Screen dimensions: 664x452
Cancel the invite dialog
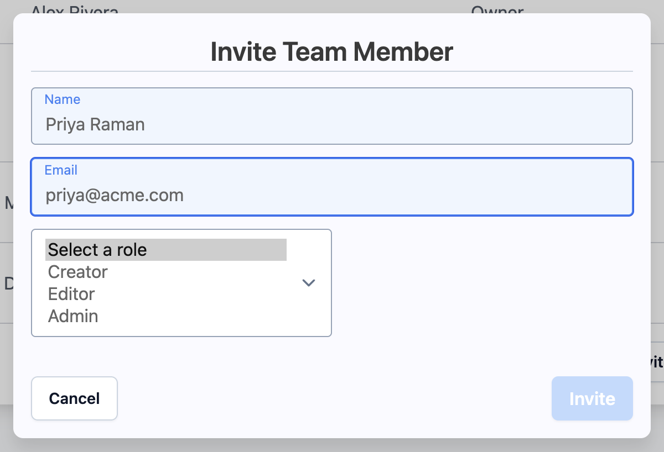74,398
